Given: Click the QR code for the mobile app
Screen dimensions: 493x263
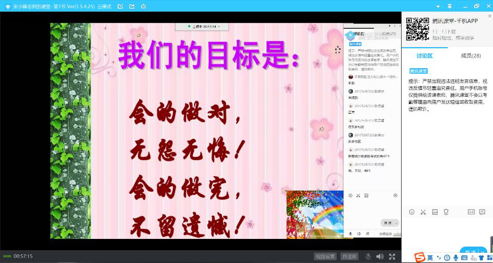Looking at the screenshot, I should point(417,29).
